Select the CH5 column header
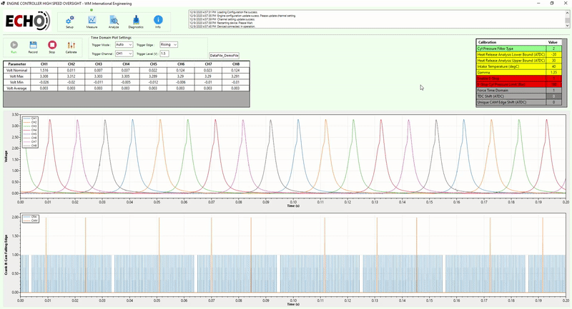This screenshot has height=309, width=572. point(153,64)
